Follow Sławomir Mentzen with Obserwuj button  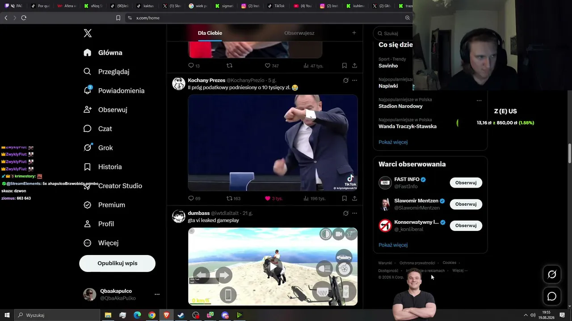coord(466,204)
